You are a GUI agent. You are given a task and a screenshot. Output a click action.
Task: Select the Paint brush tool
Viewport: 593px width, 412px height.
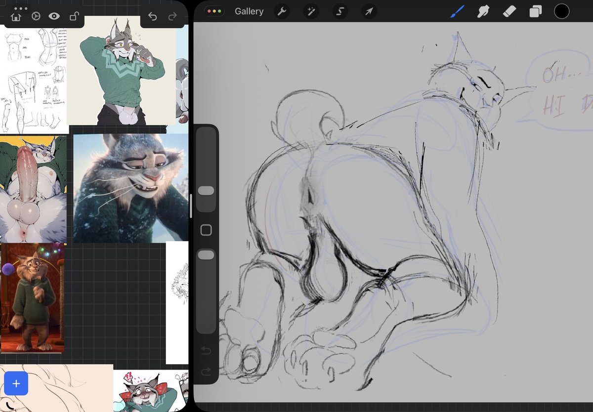tap(457, 11)
